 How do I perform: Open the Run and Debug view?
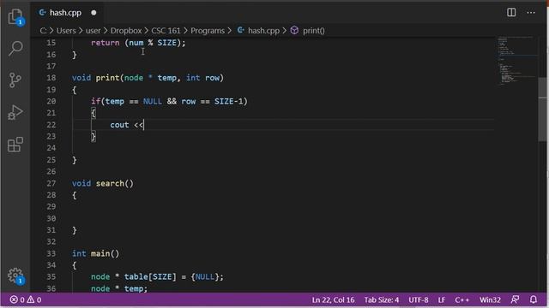click(x=15, y=112)
